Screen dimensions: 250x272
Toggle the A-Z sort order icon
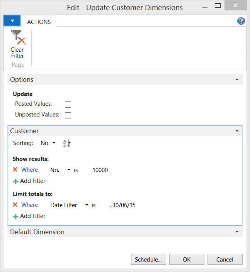click(67, 143)
